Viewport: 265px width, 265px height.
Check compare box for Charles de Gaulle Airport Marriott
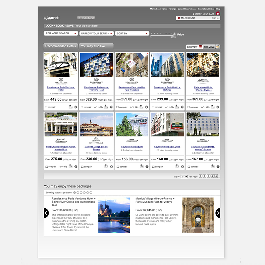[x=46, y=167]
